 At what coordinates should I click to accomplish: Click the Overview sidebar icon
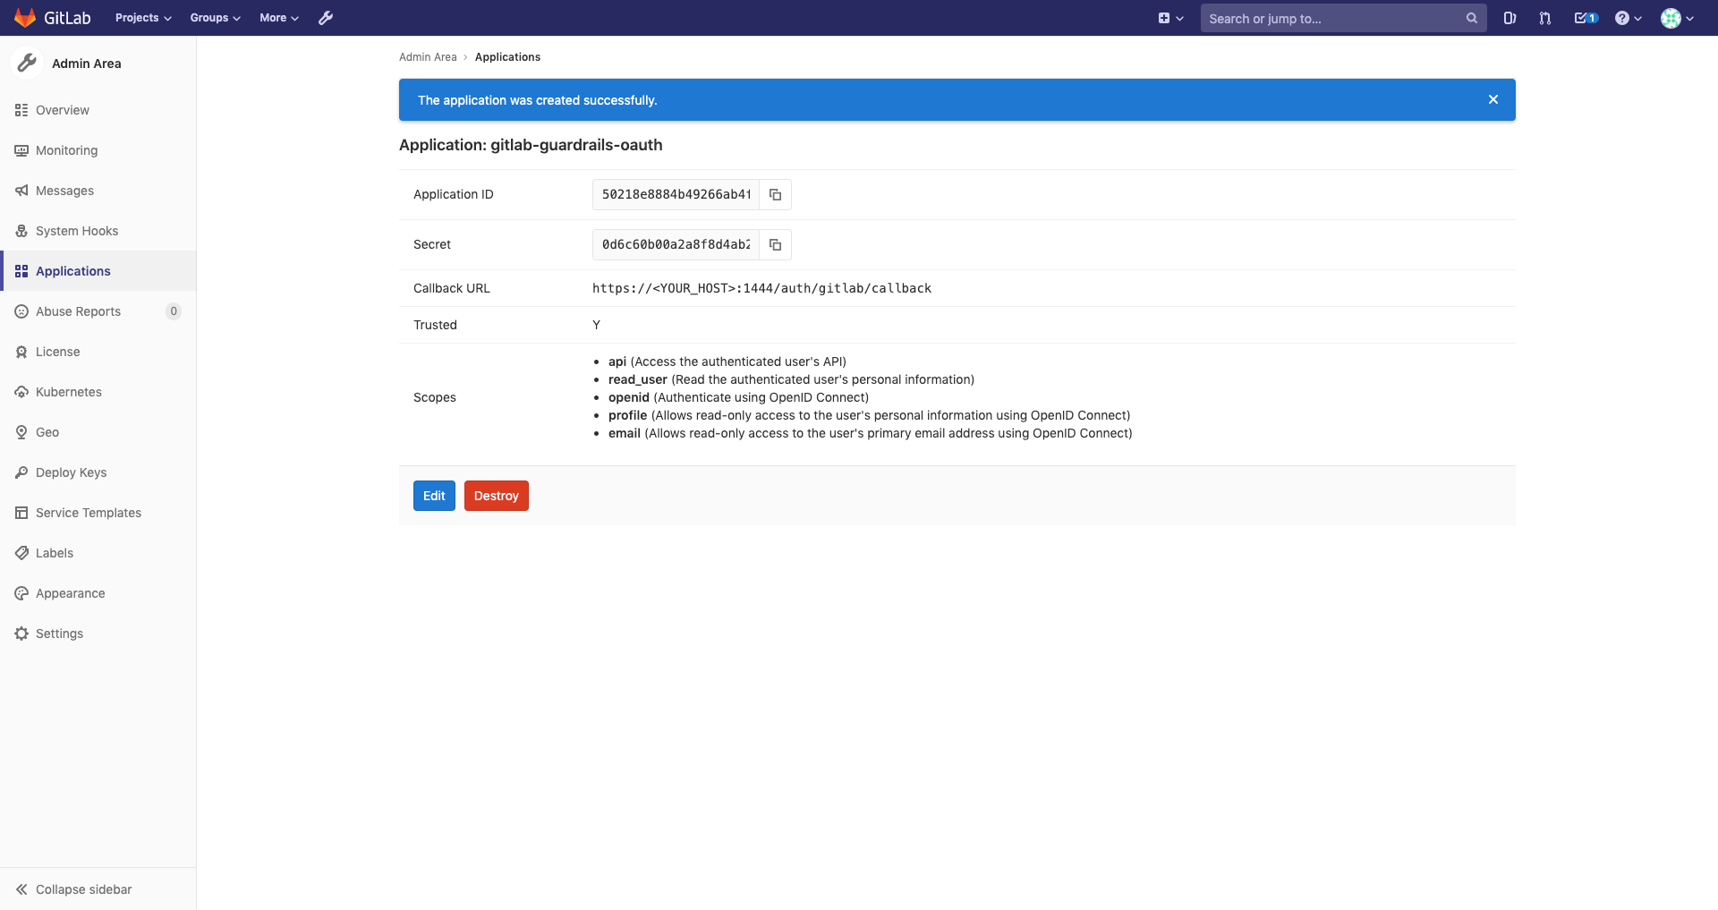(21, 110)
